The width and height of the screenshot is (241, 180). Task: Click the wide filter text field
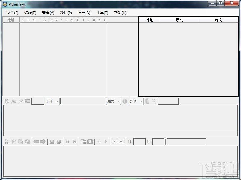(x=83, y=101)
